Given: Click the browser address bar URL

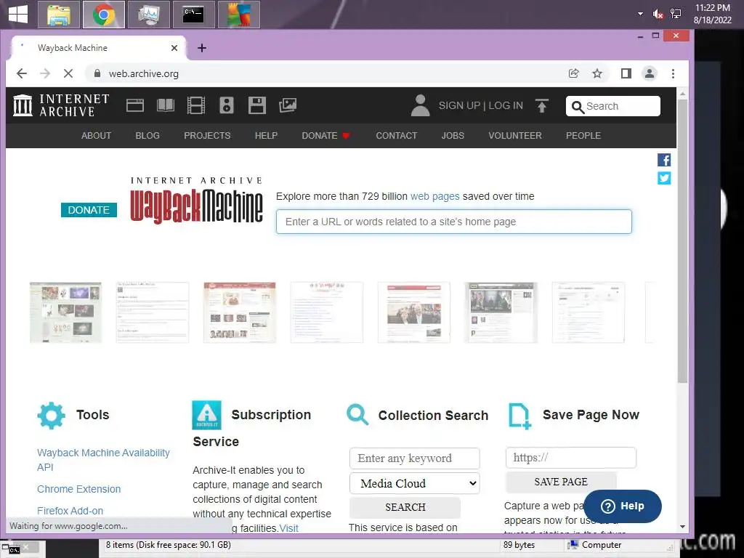Looking at the screenshot, I should 143,73.
